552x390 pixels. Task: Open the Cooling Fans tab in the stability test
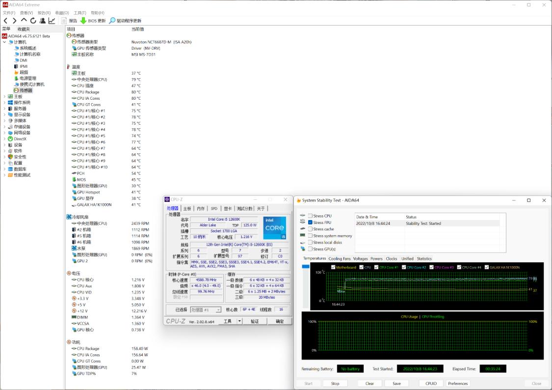pos(340,258)
